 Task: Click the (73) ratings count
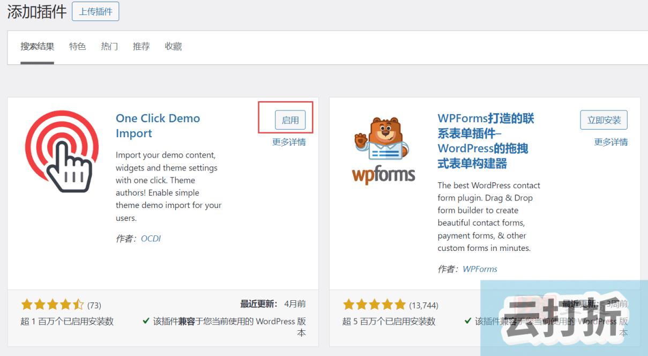94,306
